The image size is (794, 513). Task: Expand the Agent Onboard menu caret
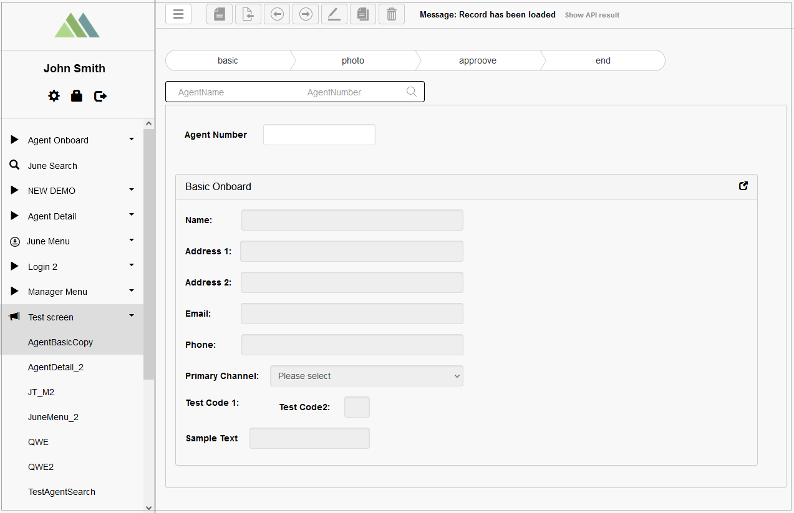tap(132, 139)
